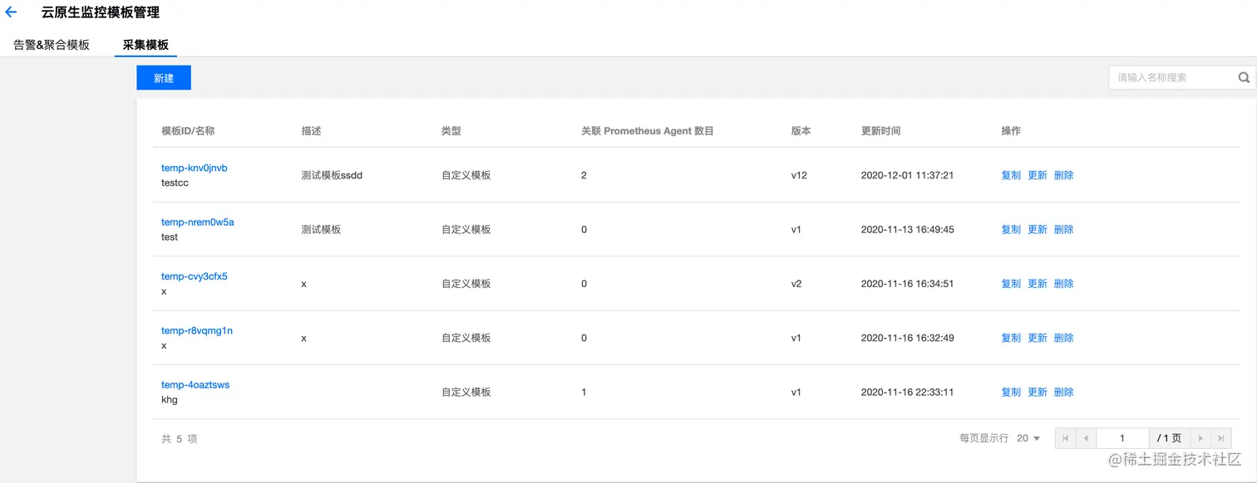Click 删除 for temp-r8vqmg1n row
The height and width of the screenshot is (483, 1257).
(x=1064, y=338)
